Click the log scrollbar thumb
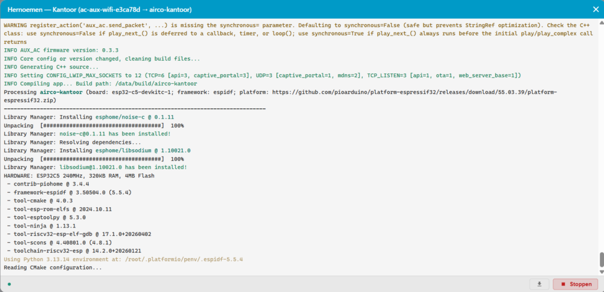The width and height of the screenshot is (604, 292). 601,260
